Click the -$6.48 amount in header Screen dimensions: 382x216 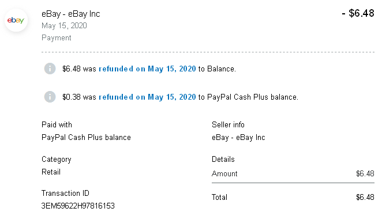point(358,13)
